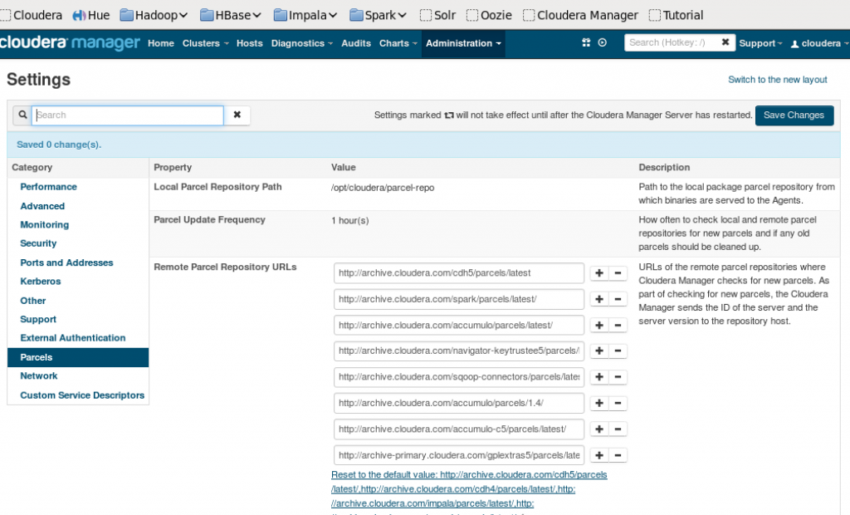This screenshot has width=850, height=515.
Task: Click the magnifier icon beside settings search
Action: (x=22, y=115)
